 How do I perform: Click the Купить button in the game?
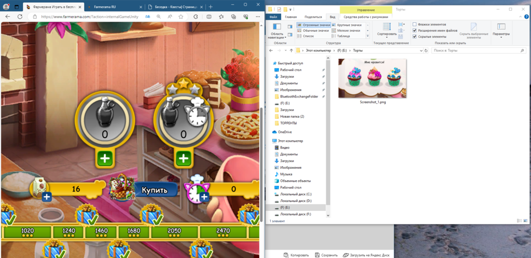pos(155,190)
